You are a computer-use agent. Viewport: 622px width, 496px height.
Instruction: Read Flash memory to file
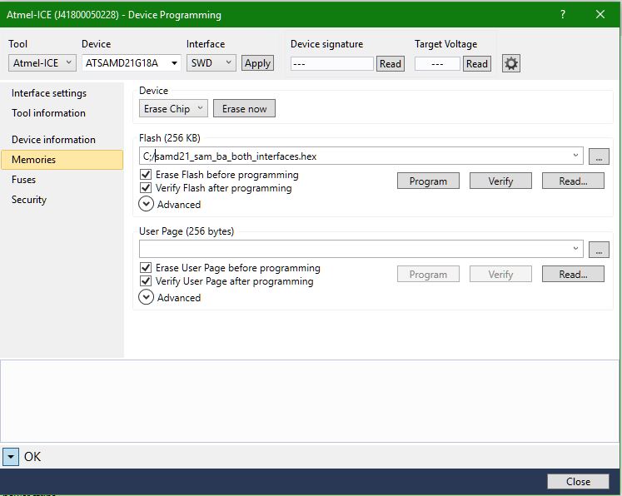[x=573, y=181]
